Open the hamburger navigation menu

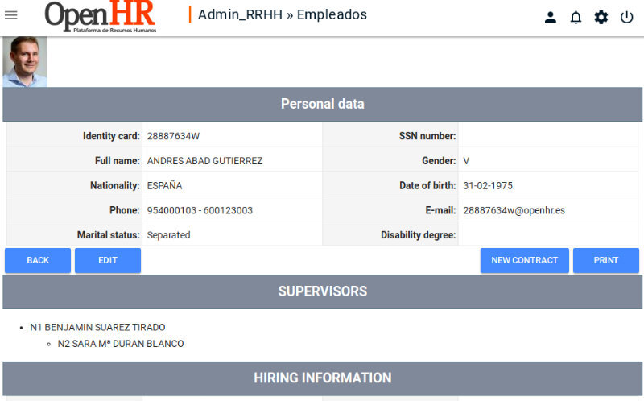click(x=11, y=15)
